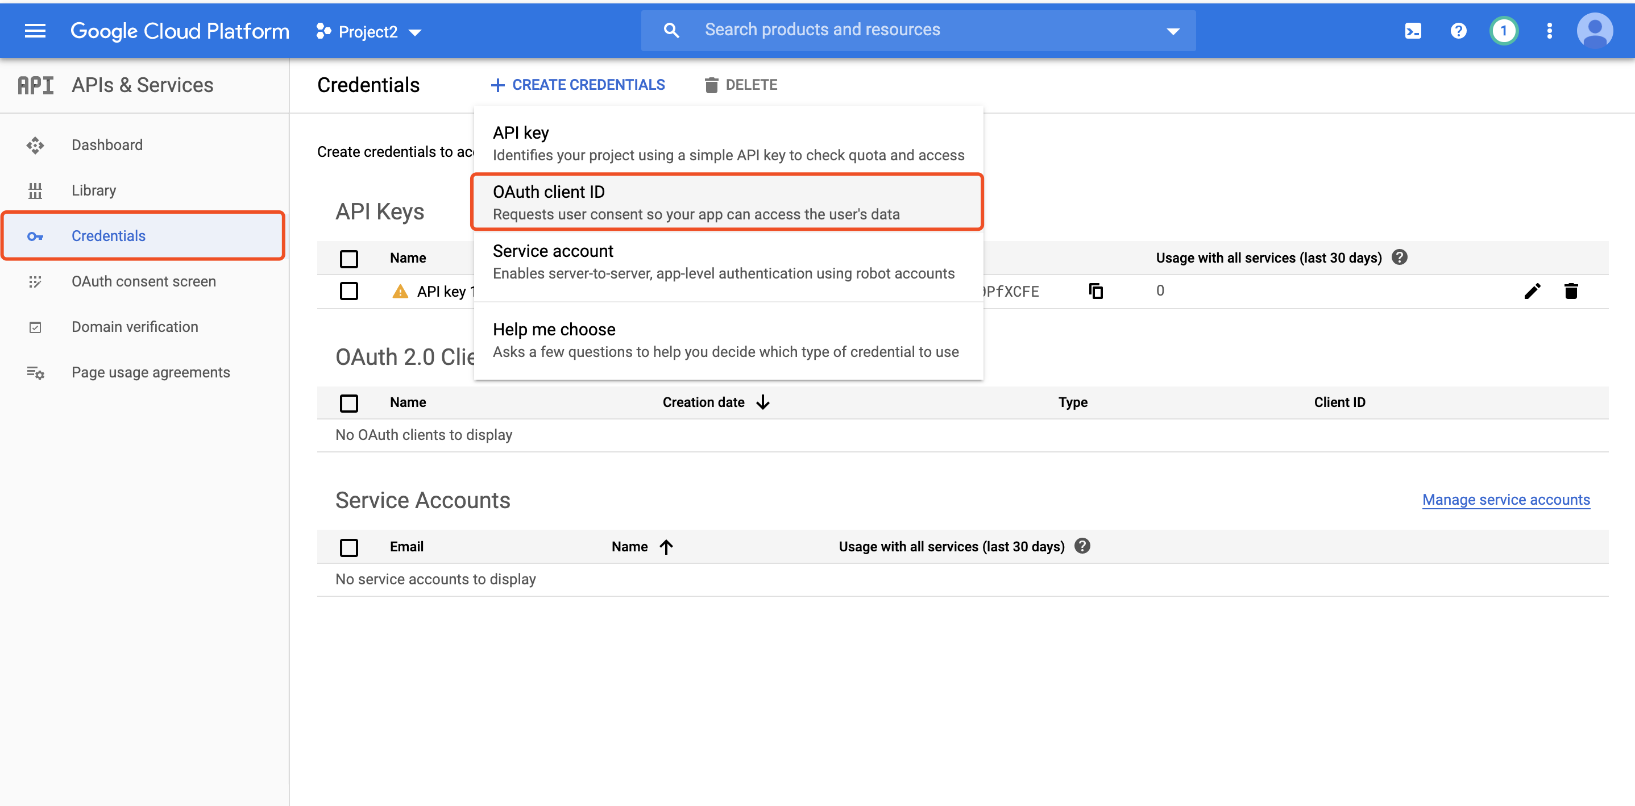Copy the API key value
Image resolution: width=1635 pixels, height=806 pixels.
click(x=1097, y=290)
